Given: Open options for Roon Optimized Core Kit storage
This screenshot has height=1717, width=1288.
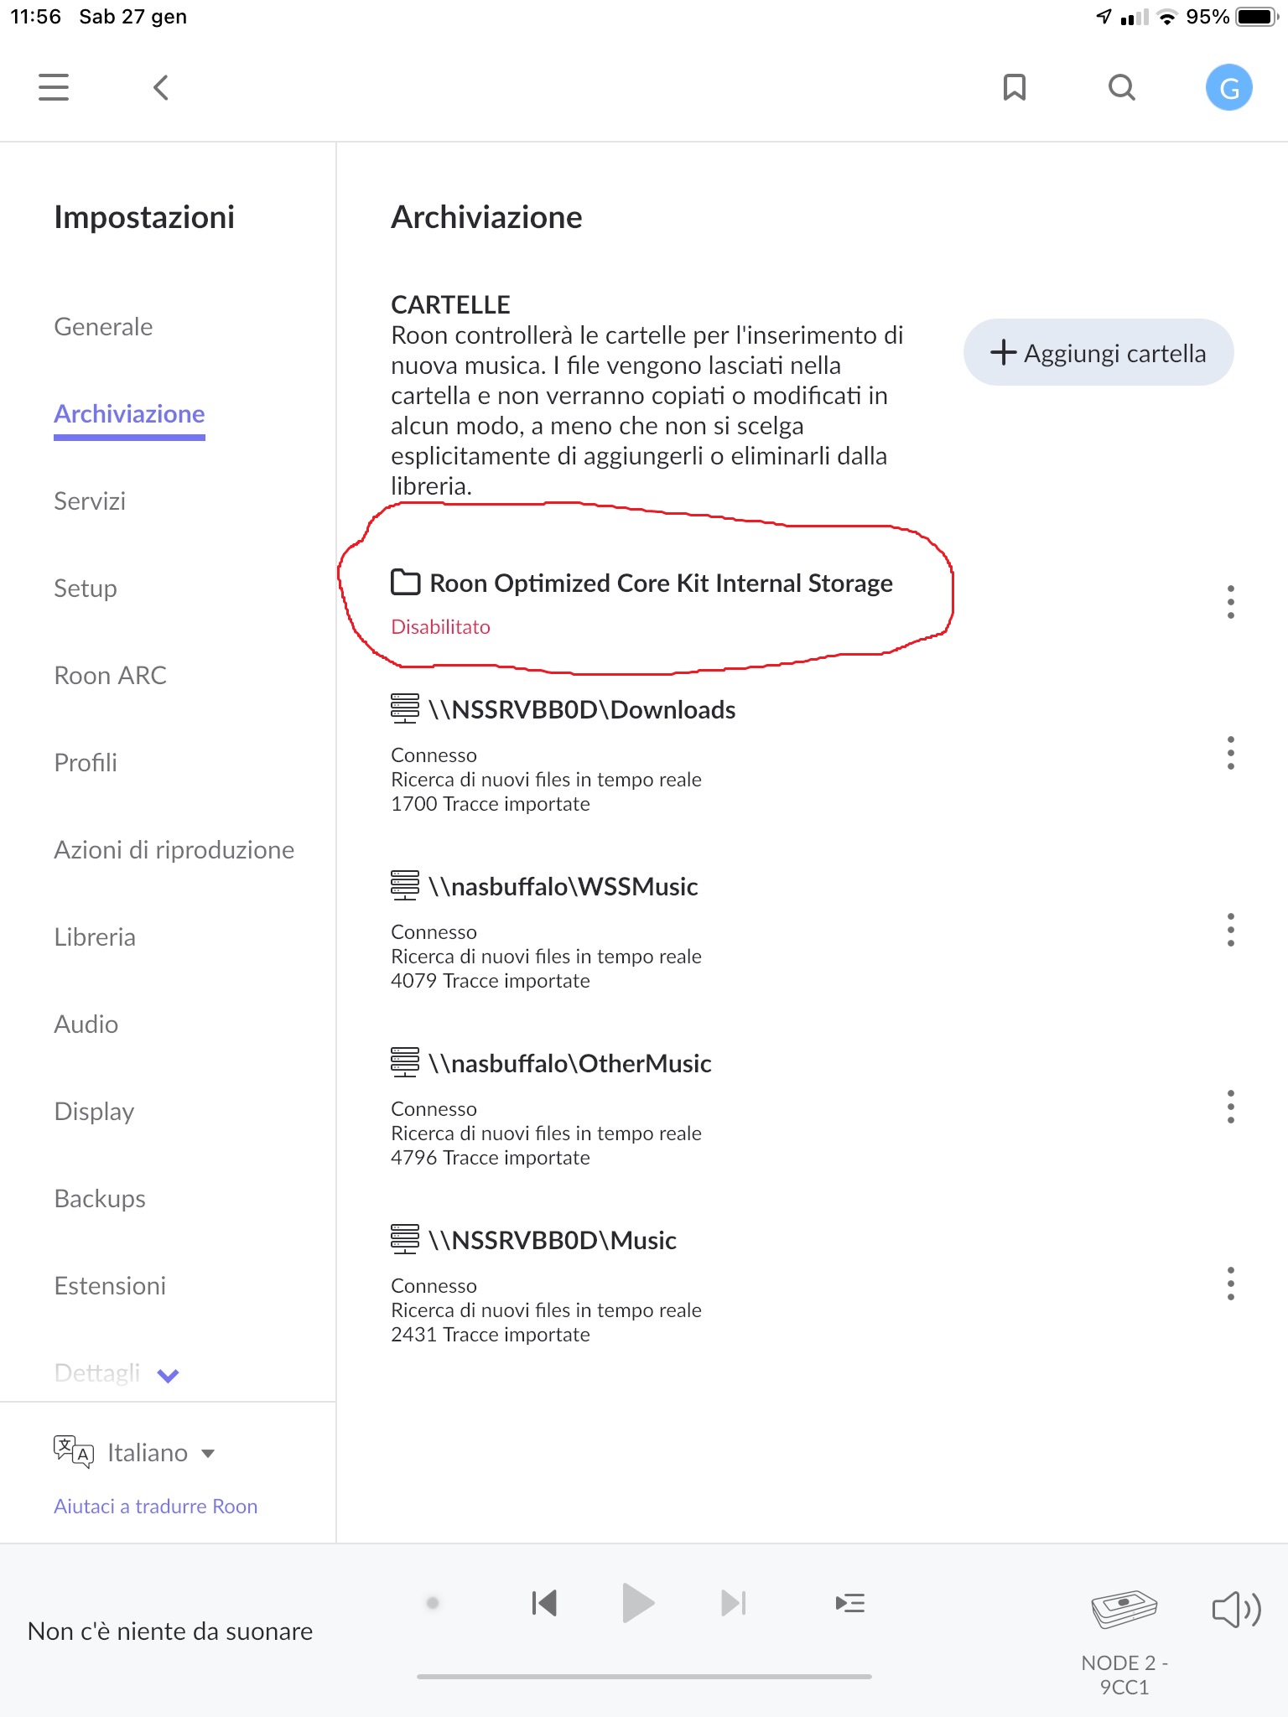Looking at the screenshot, I should [x=1230, y=602].
